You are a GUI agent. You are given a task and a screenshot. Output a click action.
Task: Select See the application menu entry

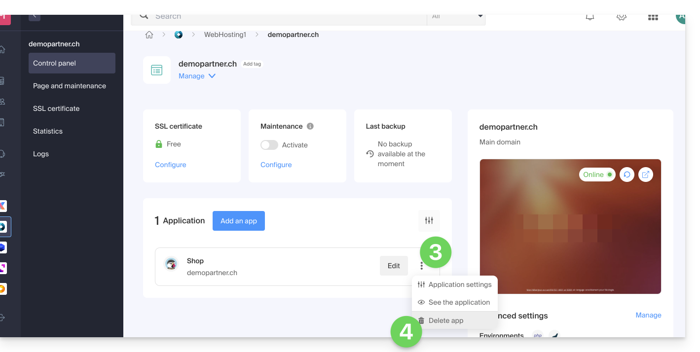pos(459,302)
